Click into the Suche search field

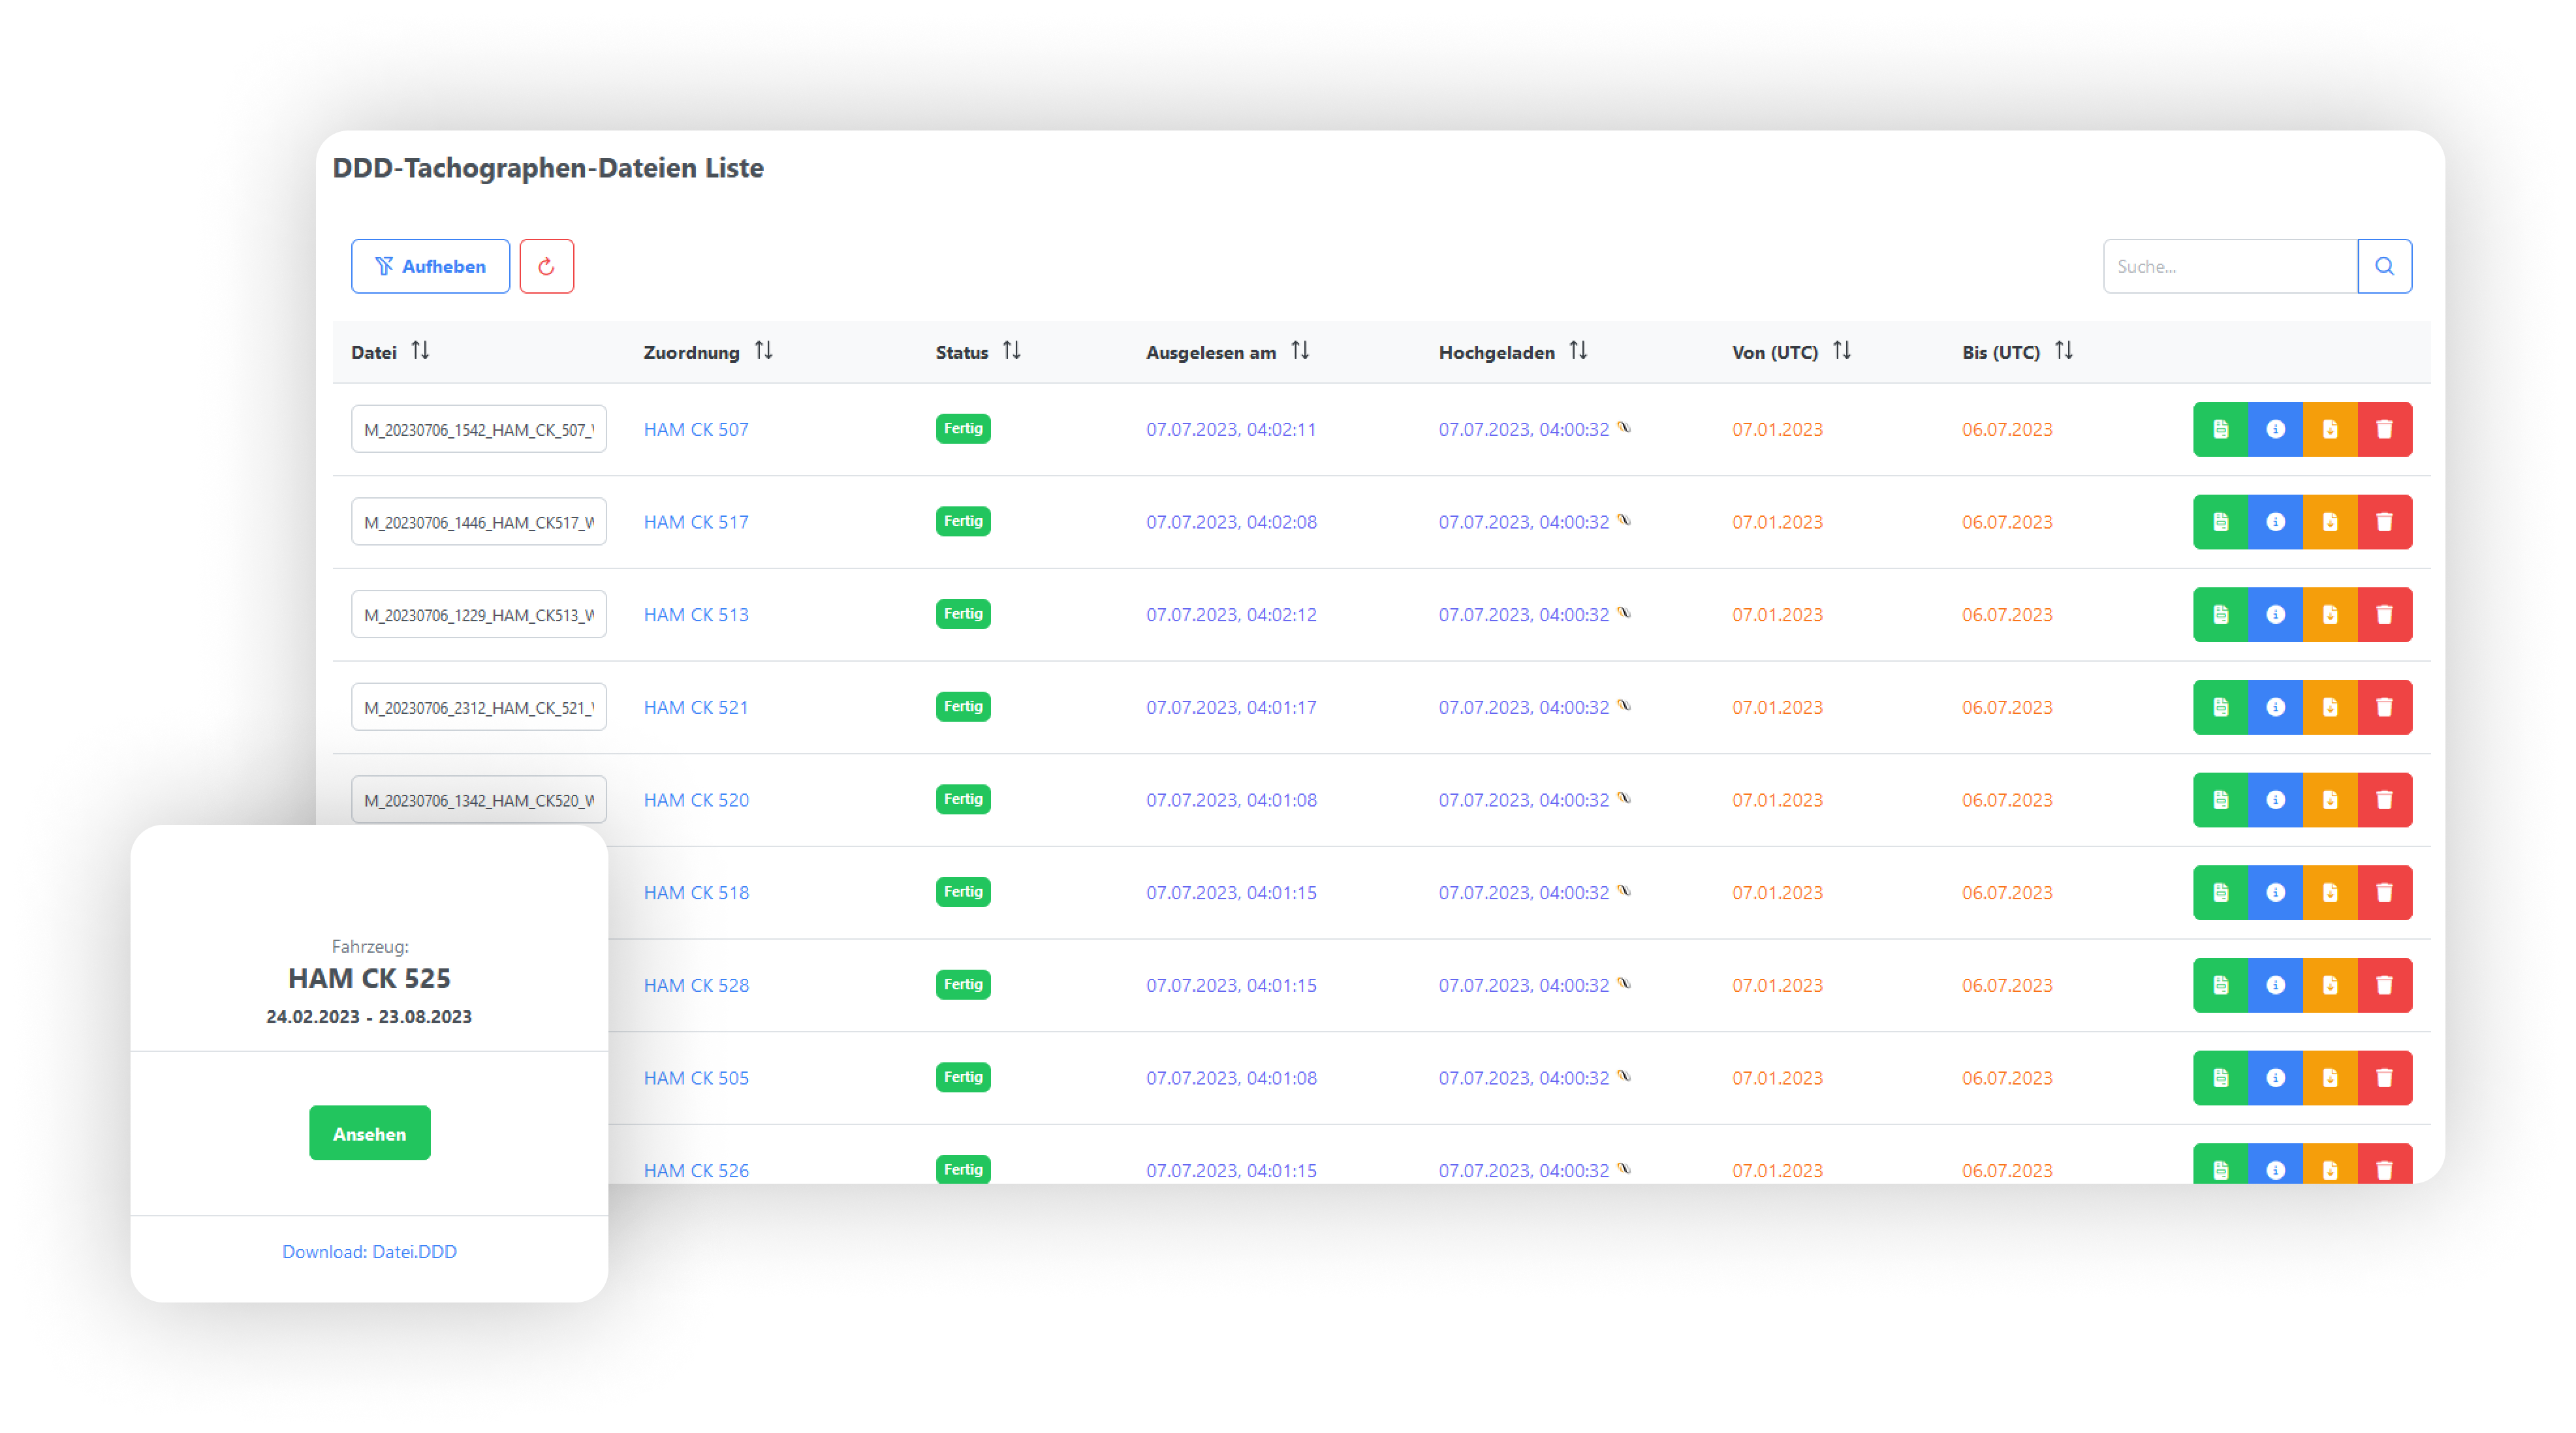click(2229, 266)
